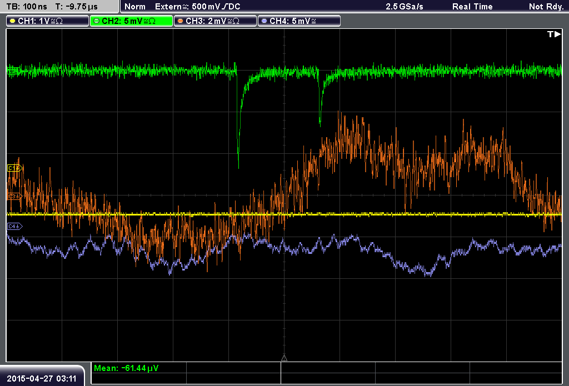Select the CH4: 5mV channel tab
Image resolution: width=569 pixels, height=386 pixels.
(x=299, y=21)
